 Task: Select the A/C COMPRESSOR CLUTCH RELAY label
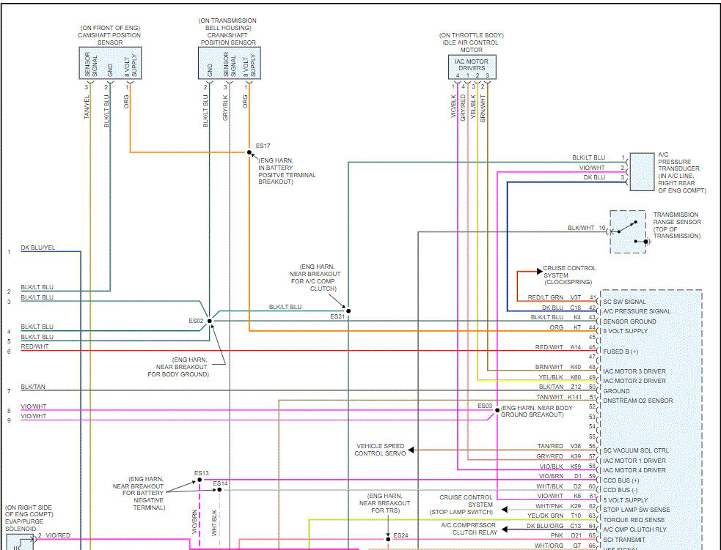click(x=469, y=529)
